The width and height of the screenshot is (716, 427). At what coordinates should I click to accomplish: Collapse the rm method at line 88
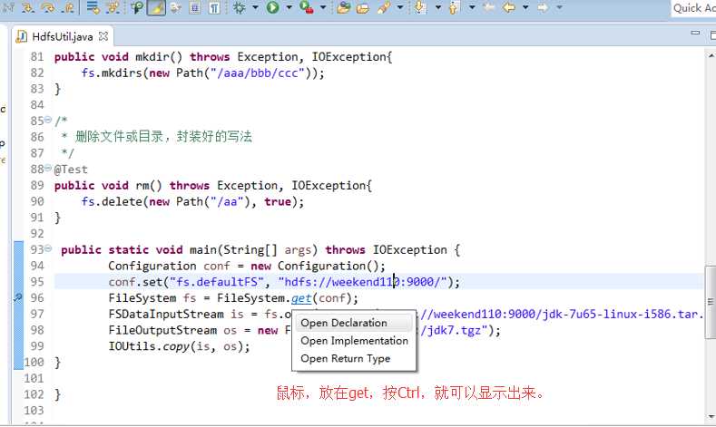click(x=48, y=169)
